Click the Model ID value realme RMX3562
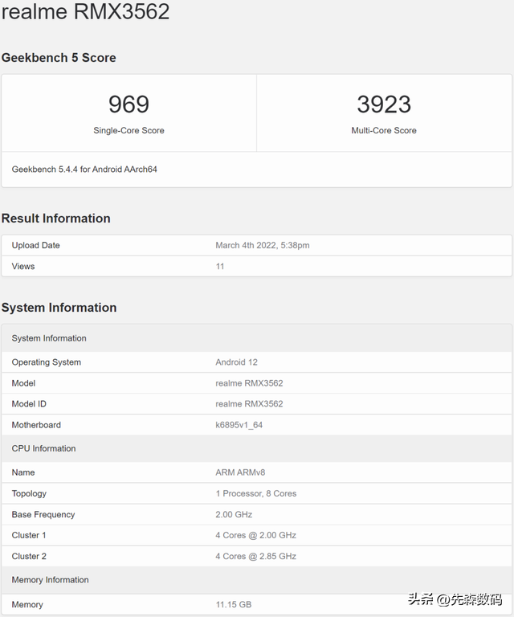Screen dimensions: 514x617 pos(249,404)
